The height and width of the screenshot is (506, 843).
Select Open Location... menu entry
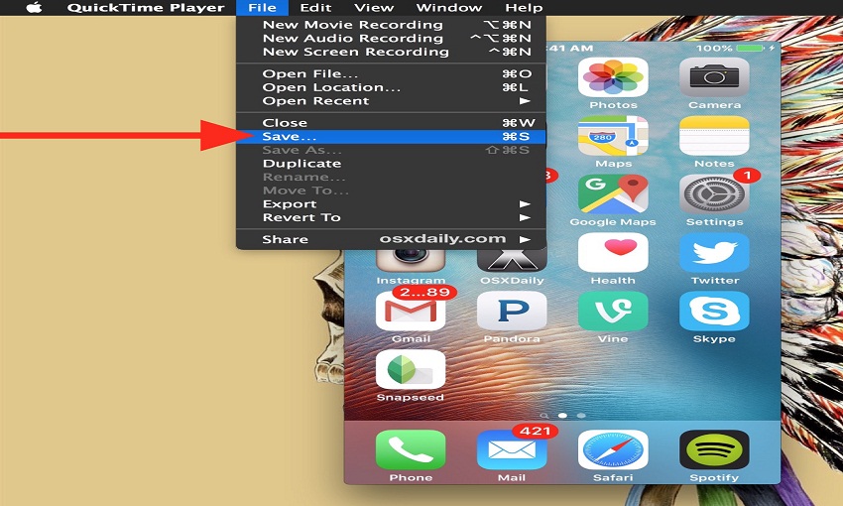point(391,87)
